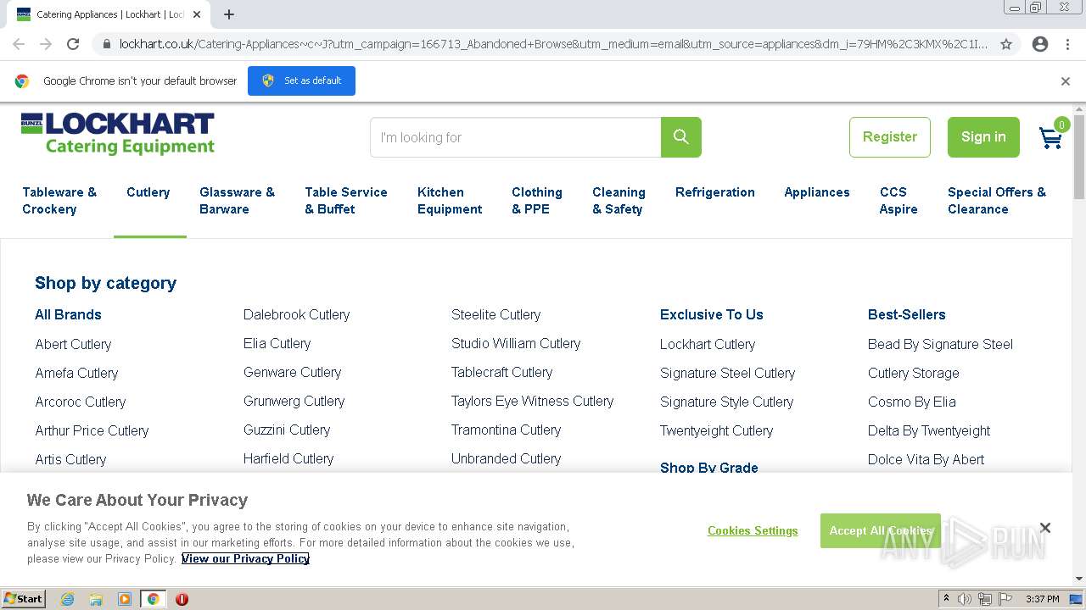This screenshot has height=610, width=1086.
Task: Focus the I'm looking for search box
Action: (x=516, y=137)
